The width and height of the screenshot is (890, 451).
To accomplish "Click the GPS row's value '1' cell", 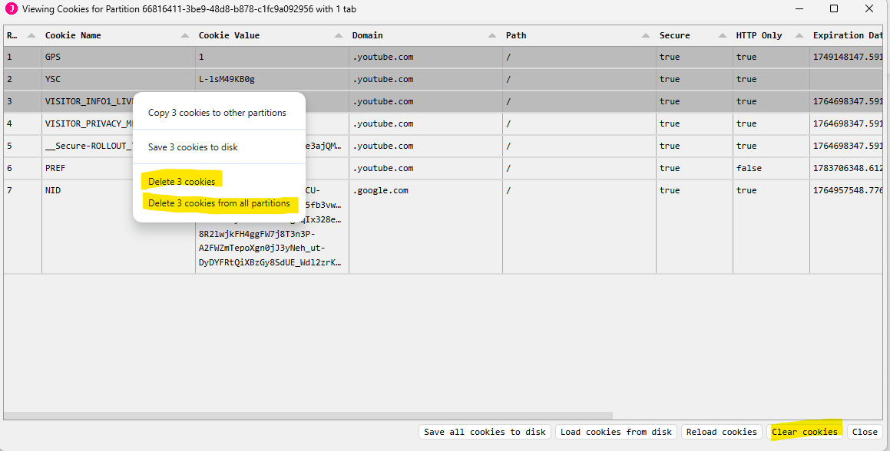I will point(273,57).
